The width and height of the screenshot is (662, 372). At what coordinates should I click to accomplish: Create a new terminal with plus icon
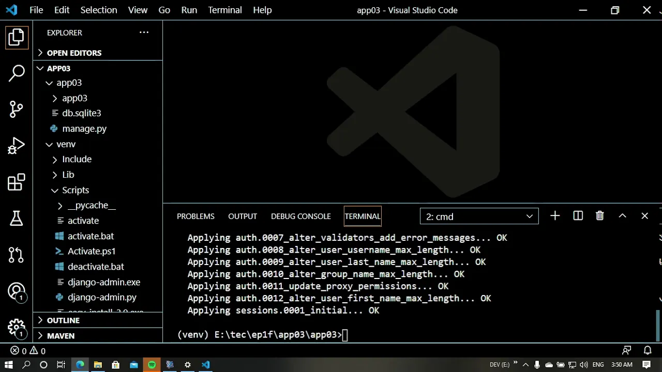tap(555, 216)
